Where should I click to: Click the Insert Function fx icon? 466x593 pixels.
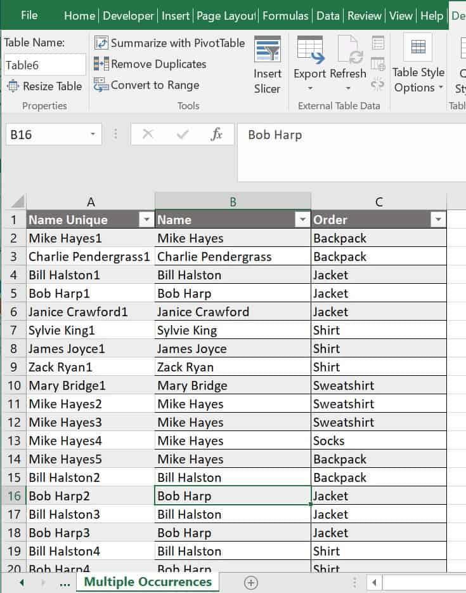(217, 135)
